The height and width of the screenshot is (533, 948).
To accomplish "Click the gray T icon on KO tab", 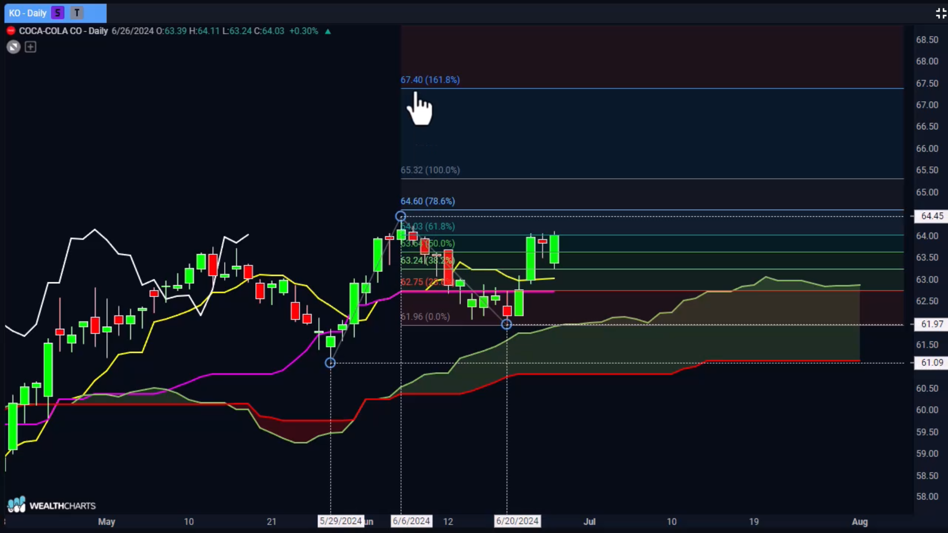I will coord(77,13).
